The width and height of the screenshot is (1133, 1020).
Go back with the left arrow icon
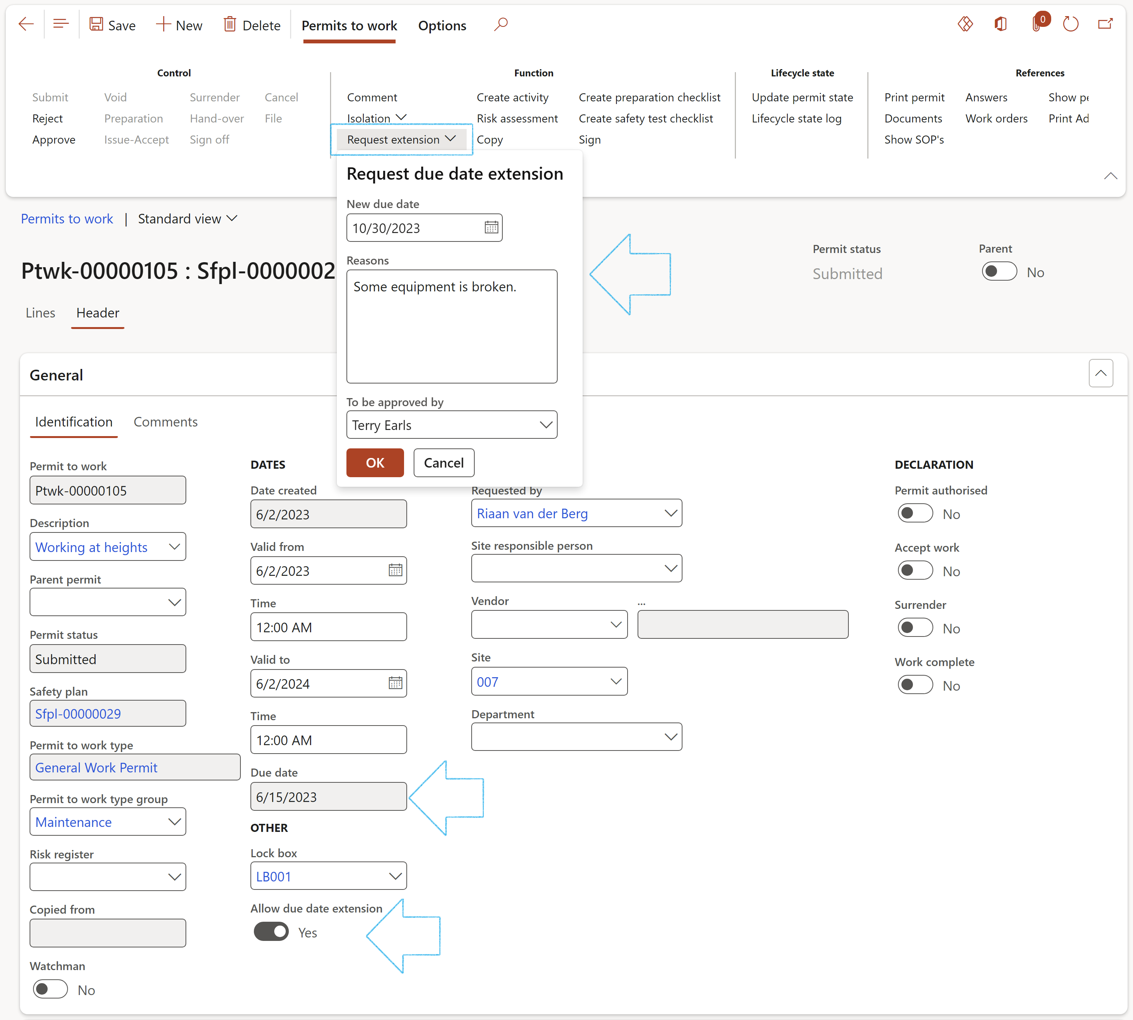tap(26, 25)
